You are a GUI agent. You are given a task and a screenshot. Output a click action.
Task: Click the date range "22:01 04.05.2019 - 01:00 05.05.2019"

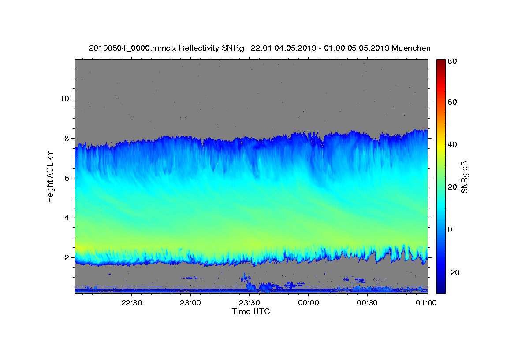pos(320,48)
